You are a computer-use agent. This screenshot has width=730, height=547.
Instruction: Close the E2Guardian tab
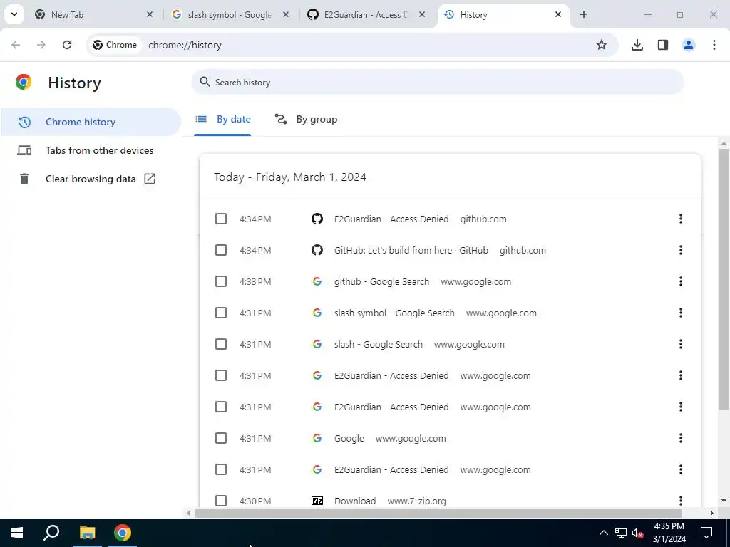click(x=422, y=14)
